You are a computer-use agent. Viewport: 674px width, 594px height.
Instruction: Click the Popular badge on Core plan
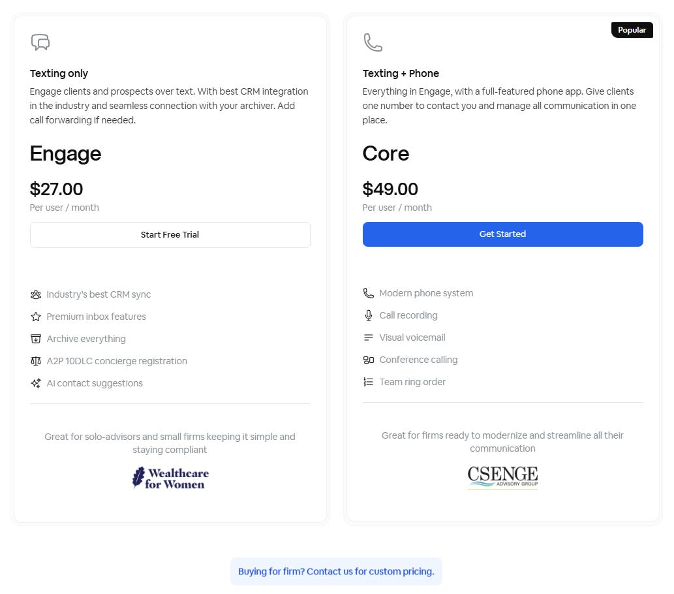pos(632,30)
